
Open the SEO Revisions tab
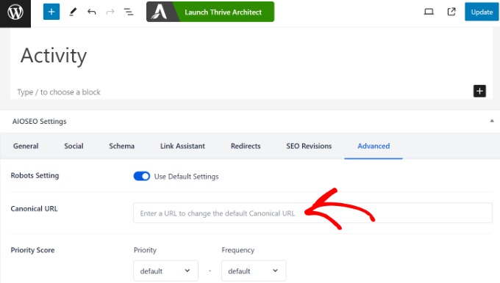tap(309, 146)
